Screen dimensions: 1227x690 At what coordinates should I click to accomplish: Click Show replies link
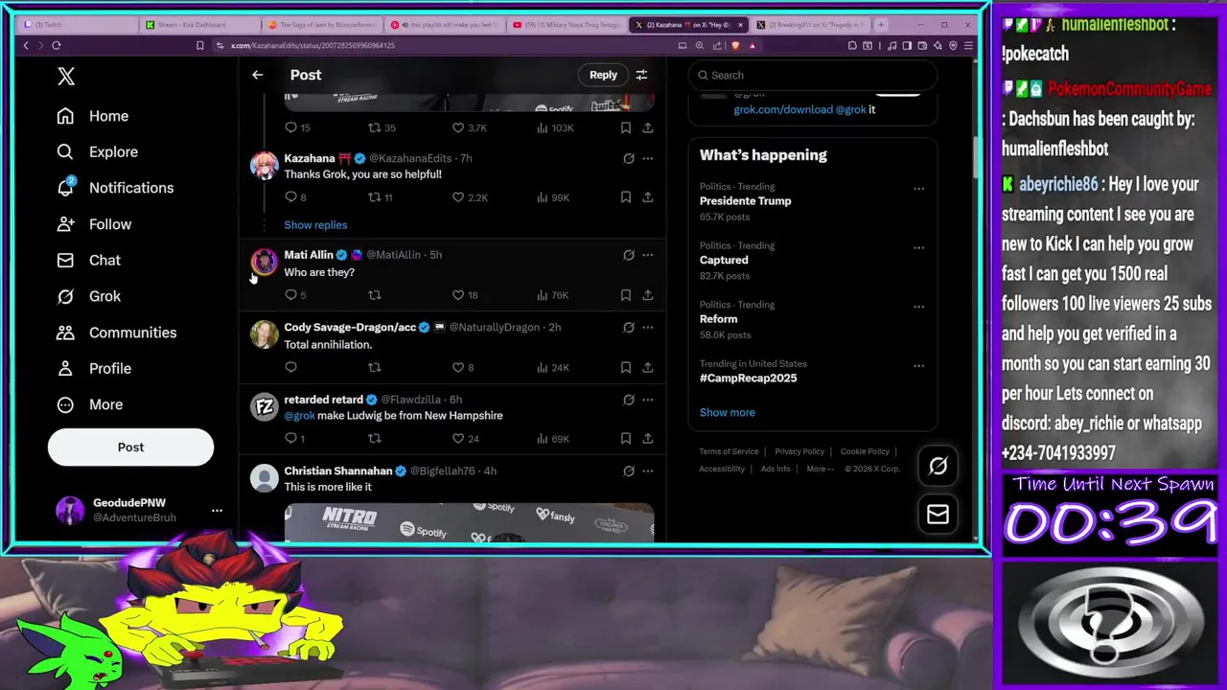coord(315,225)
